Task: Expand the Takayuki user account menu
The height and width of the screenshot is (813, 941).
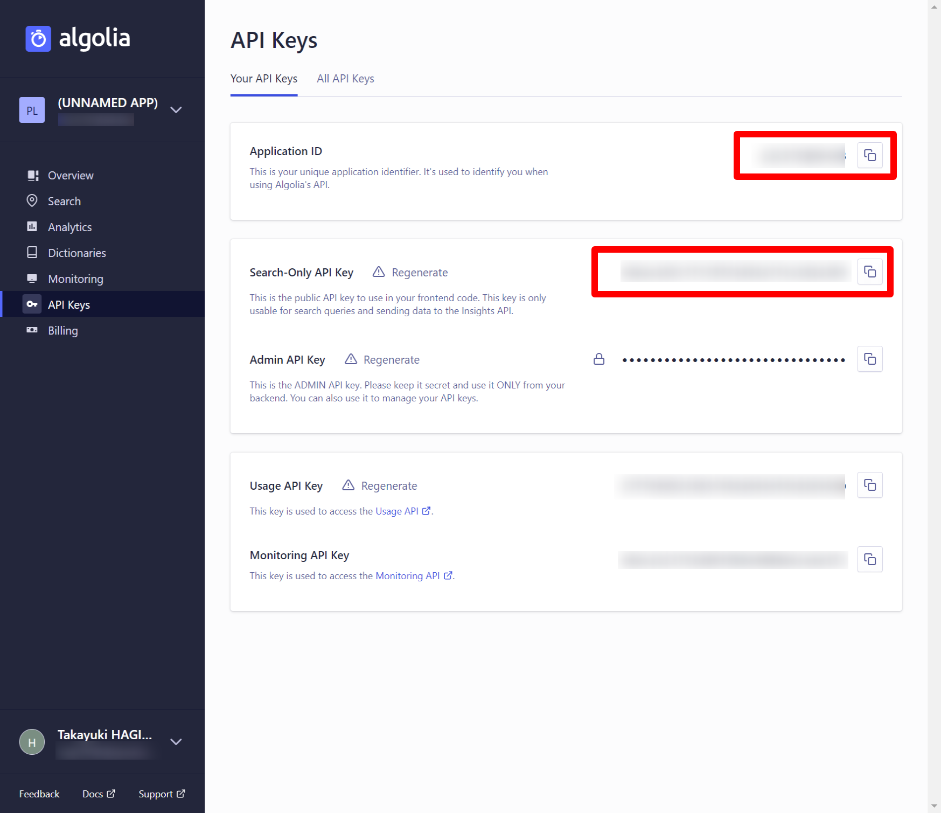Action: (176, 742)
